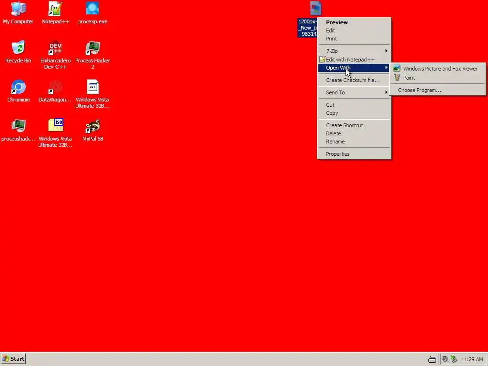Click the network computers tray icon

click(454, 359)
